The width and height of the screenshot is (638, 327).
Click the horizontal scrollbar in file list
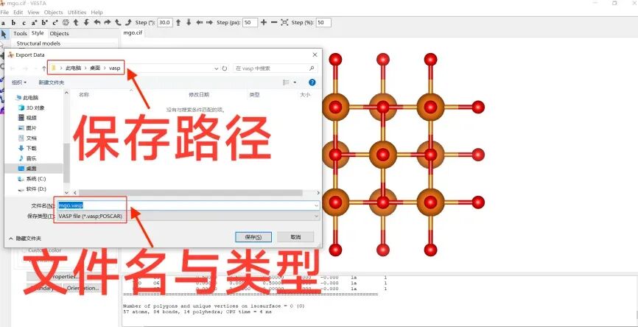[191, 193]
